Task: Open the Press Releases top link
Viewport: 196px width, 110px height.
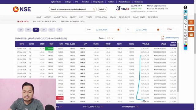Action: (124, 2)
